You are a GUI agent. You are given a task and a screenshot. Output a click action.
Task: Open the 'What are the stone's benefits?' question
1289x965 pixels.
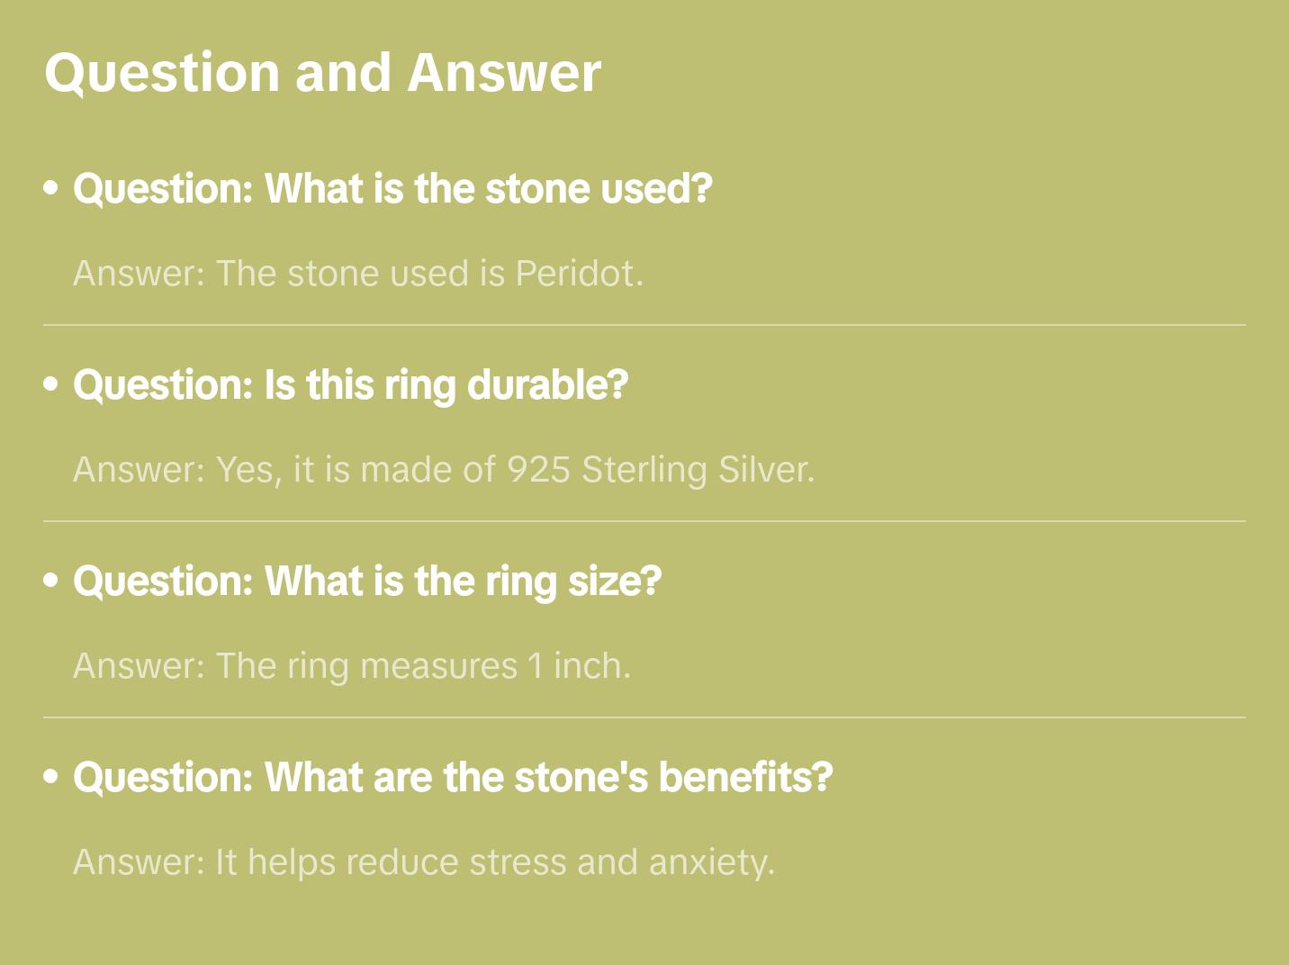pos(453,778)
